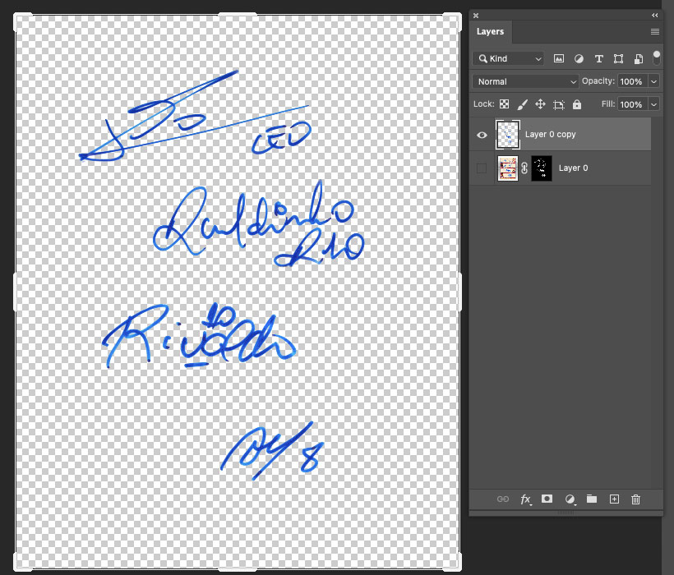Screen dimensions: 674x575
Task: Click Layers panel bottom resize grip
Action: [566, 513]
